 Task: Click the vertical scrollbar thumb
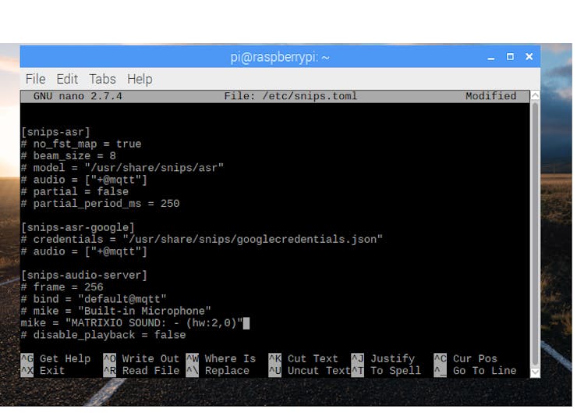pos(535,234)
